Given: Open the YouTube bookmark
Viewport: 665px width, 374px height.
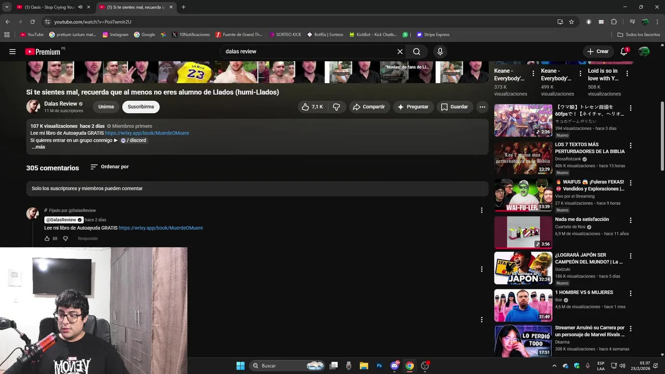Looking at the screenshot, I should (x=32, y=35).
